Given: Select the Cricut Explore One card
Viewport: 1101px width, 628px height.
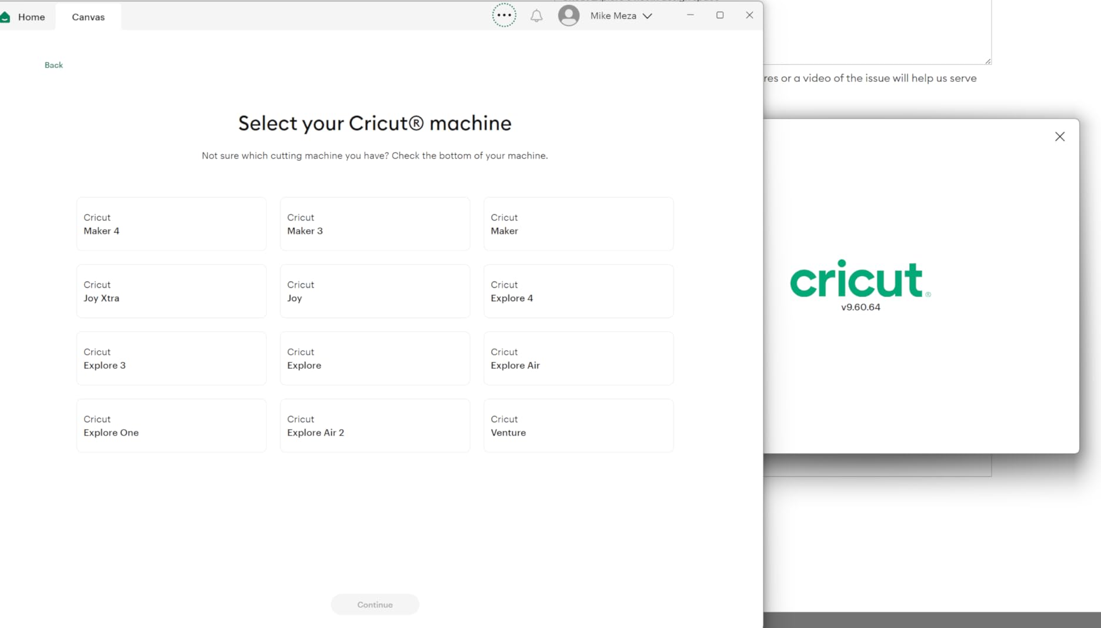Looking at the screenshot, I should pos(171,426).
